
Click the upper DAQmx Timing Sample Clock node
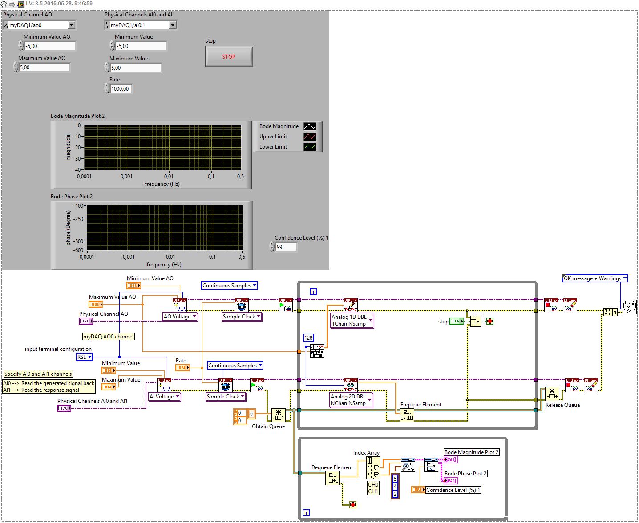point(242,305)
